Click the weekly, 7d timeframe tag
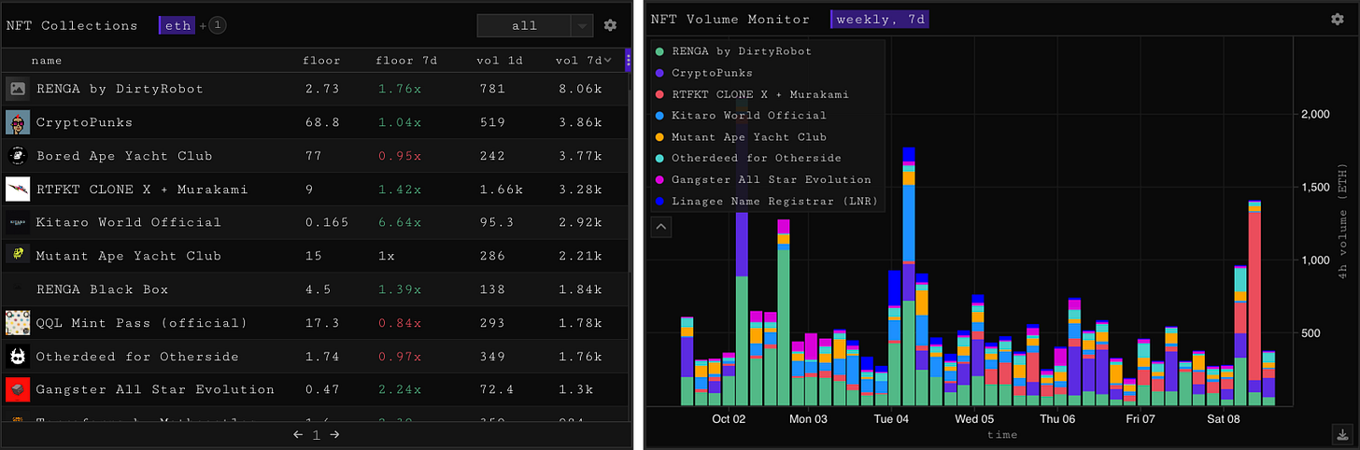Screen dimensions: 1360x450 [880, 19]
